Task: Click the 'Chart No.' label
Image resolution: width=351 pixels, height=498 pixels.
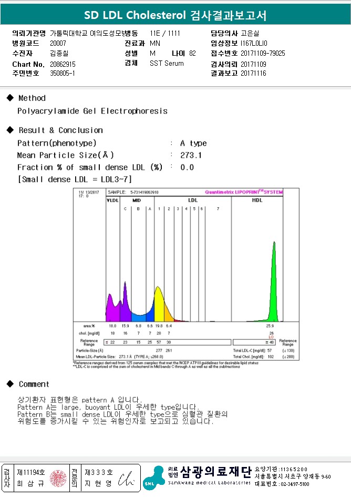Action: pyautogui.click(x=28, y=64)
